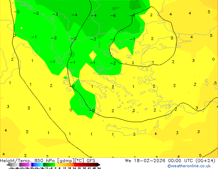Click the dark brown right arrow of legend
This screenshot has height=169, width=218.
tap(99, 165)
